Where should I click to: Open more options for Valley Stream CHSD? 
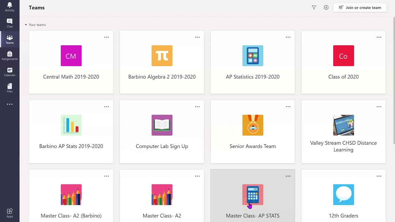(x=379, y=107)
